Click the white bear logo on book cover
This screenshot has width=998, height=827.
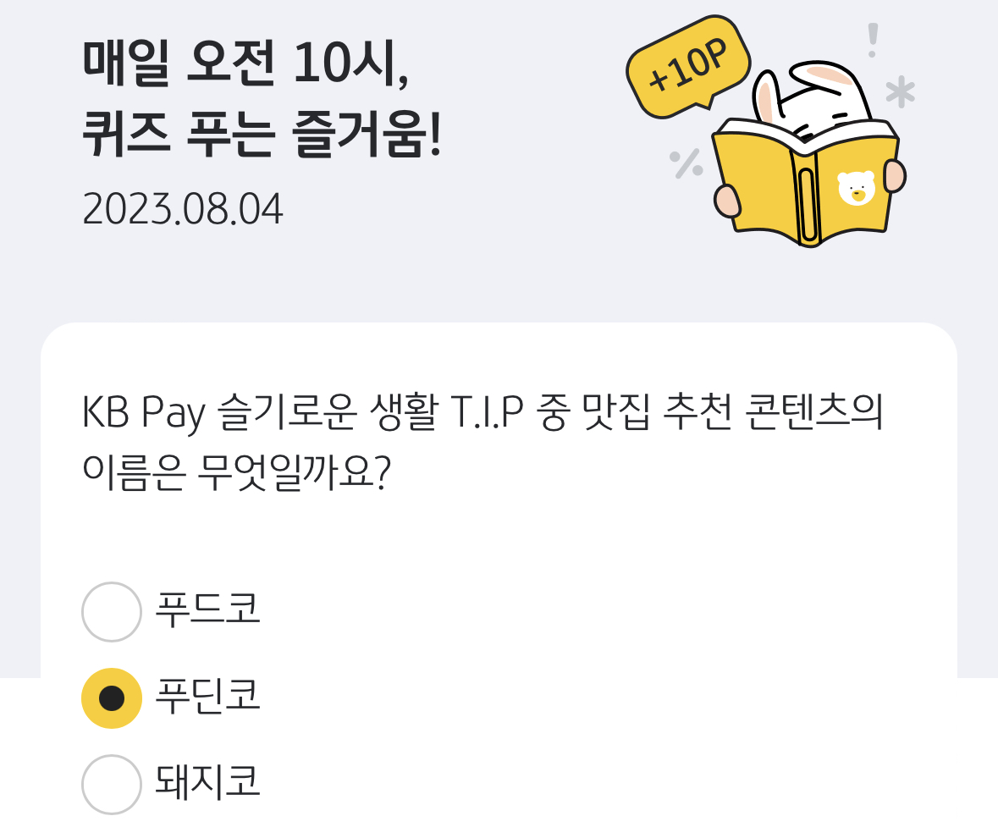tap(856, 188)
